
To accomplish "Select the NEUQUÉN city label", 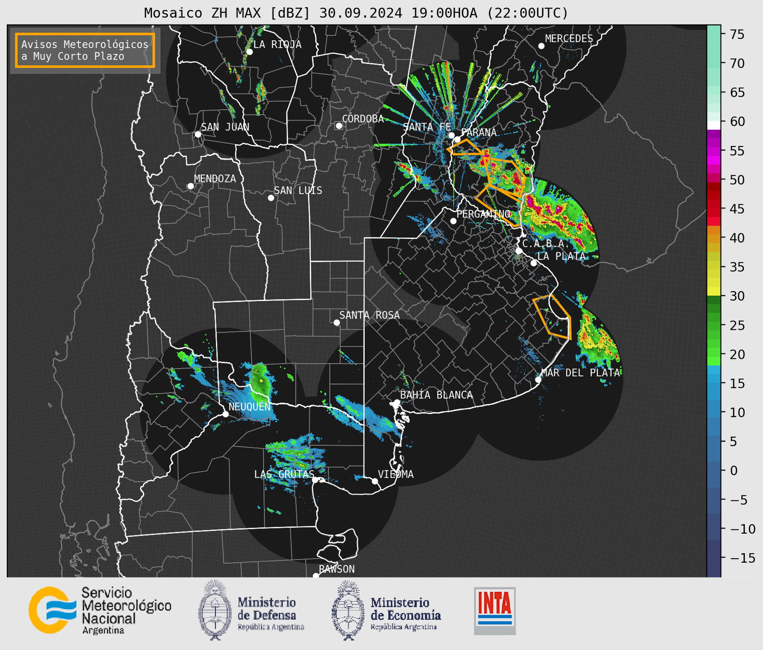I will coord(250,406).
